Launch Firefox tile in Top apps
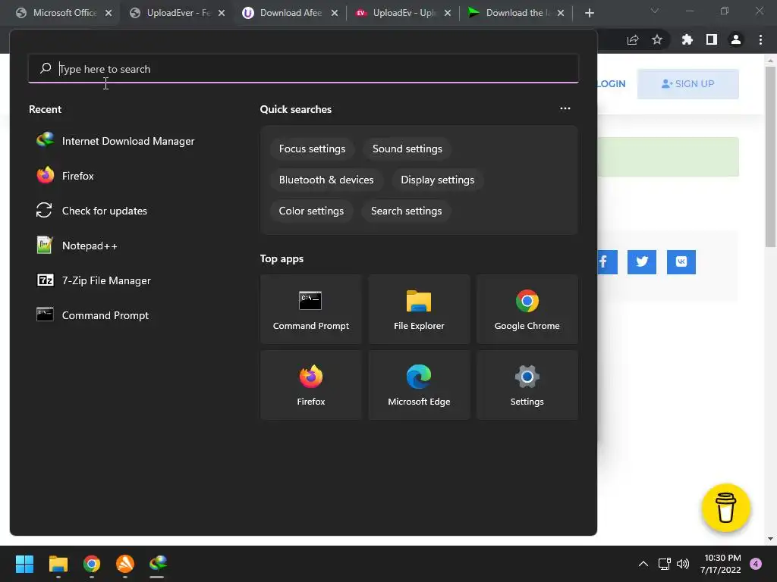 pyautogui.click(x=310, y=385)
